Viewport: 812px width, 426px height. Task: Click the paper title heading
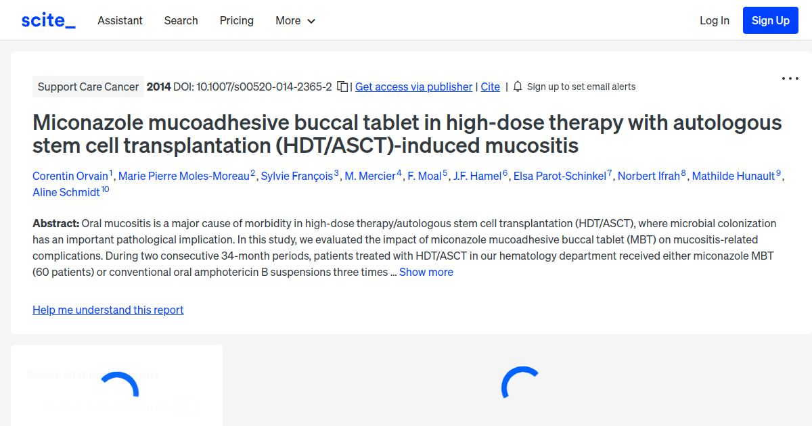tap(406, 134)
